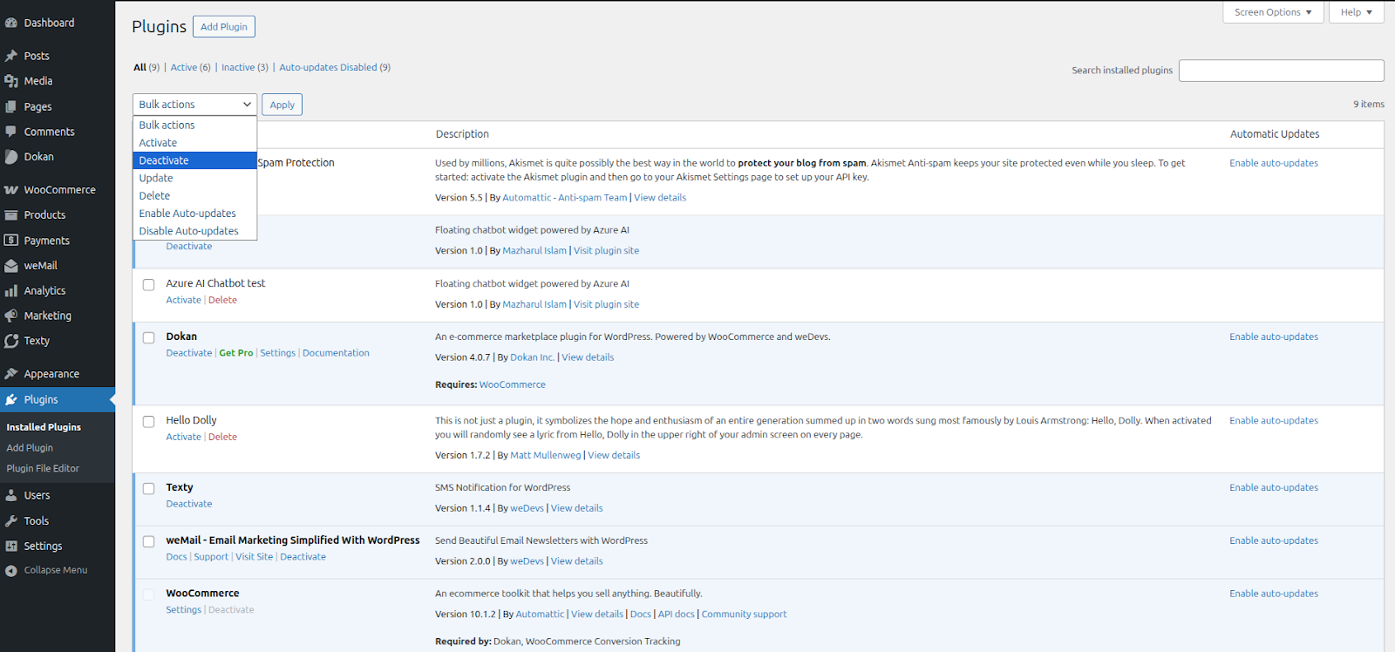Screen dimensions: 1395x652
Task: Tick the Dokan plugin checkbox
Action: pos(149,338)
